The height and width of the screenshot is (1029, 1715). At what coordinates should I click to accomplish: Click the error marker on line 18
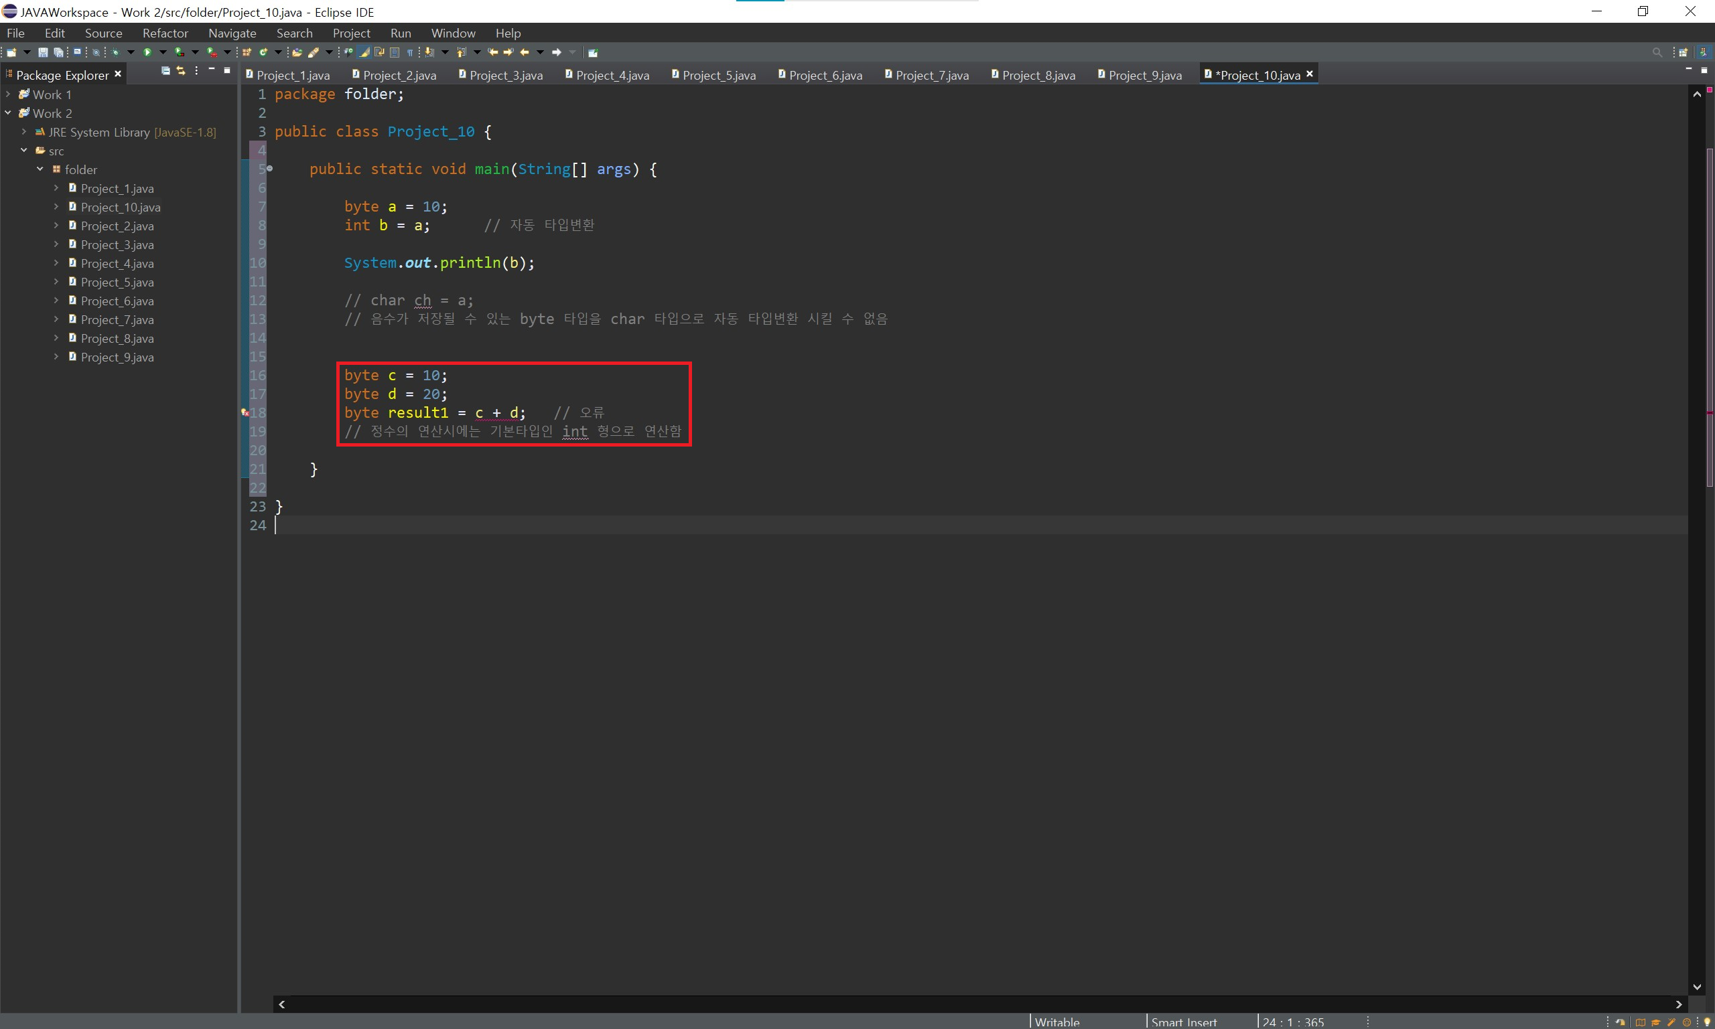(x=245, y=412)
